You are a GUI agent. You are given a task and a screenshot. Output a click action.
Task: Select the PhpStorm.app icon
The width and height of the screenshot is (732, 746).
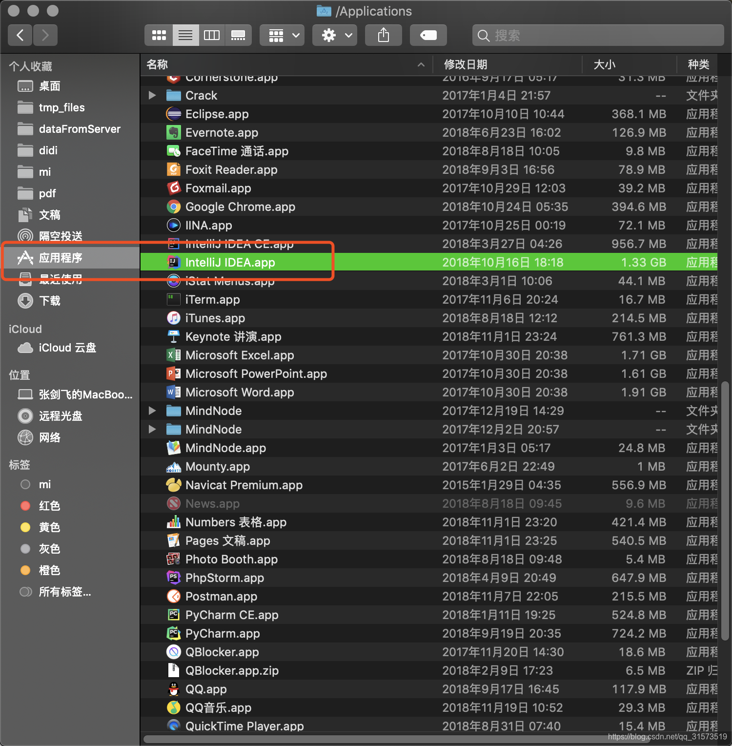click(x=174, y=578)
